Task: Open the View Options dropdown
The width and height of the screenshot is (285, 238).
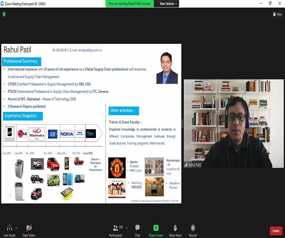Action: (x=168, y=4)
